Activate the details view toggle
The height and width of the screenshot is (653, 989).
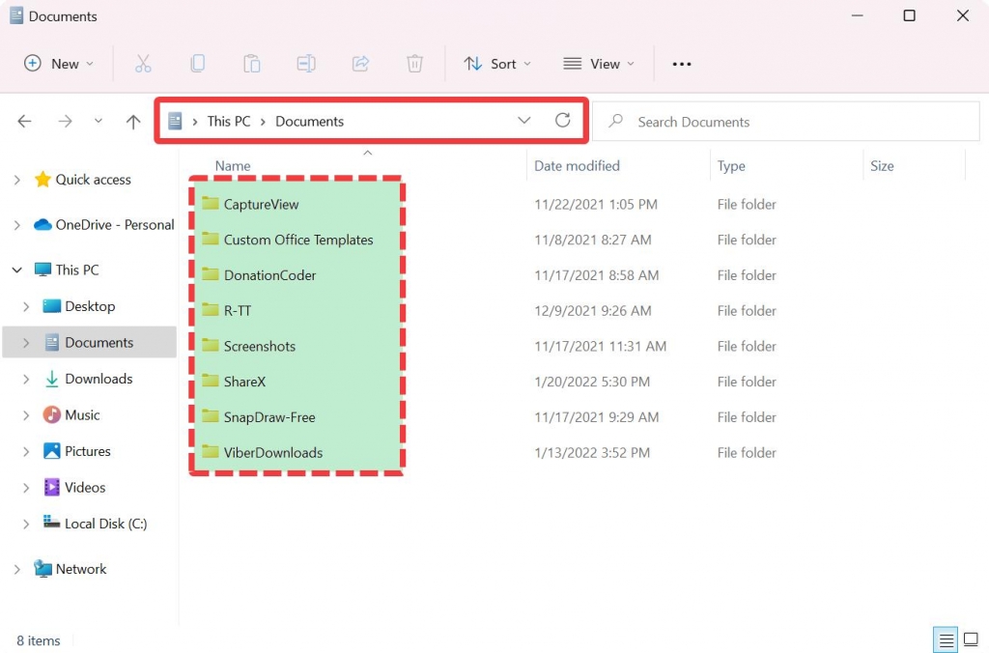click(945, 639)
